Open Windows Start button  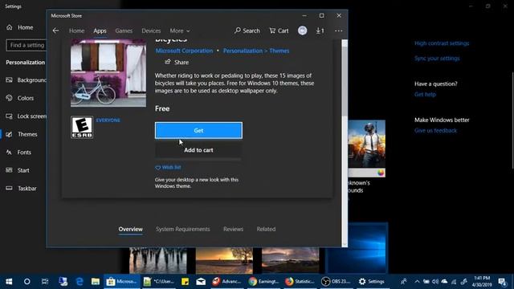[x=9, y=282]
